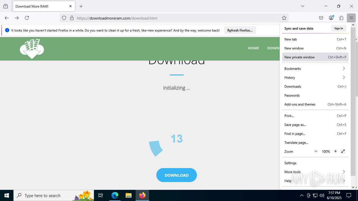Select Sync and save data
Screen dimensions: 358x201
click(299, 28)
